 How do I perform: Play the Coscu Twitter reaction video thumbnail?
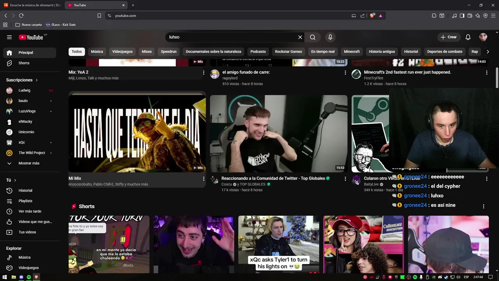pyautogui.click(x=279, y=133)
